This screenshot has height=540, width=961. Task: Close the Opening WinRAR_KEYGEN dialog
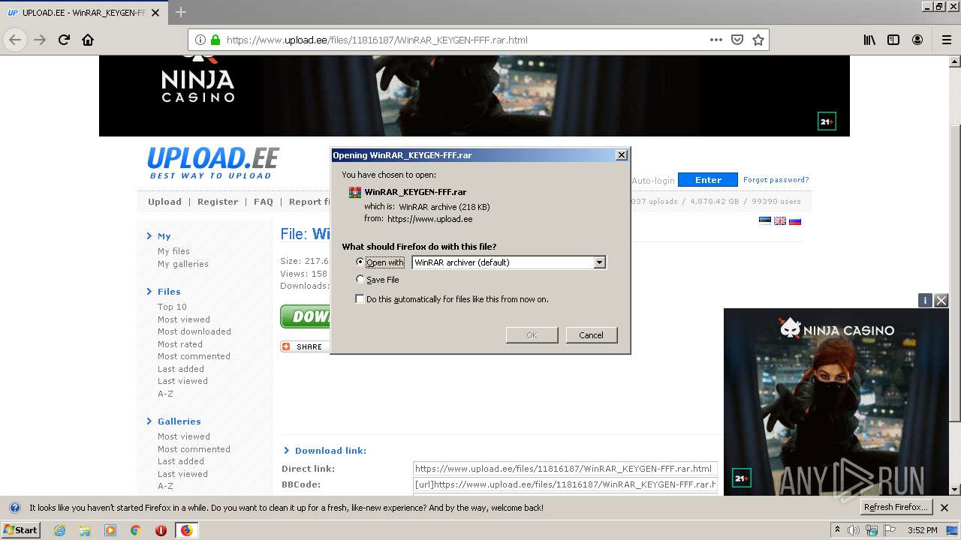[x=621, y=155]
